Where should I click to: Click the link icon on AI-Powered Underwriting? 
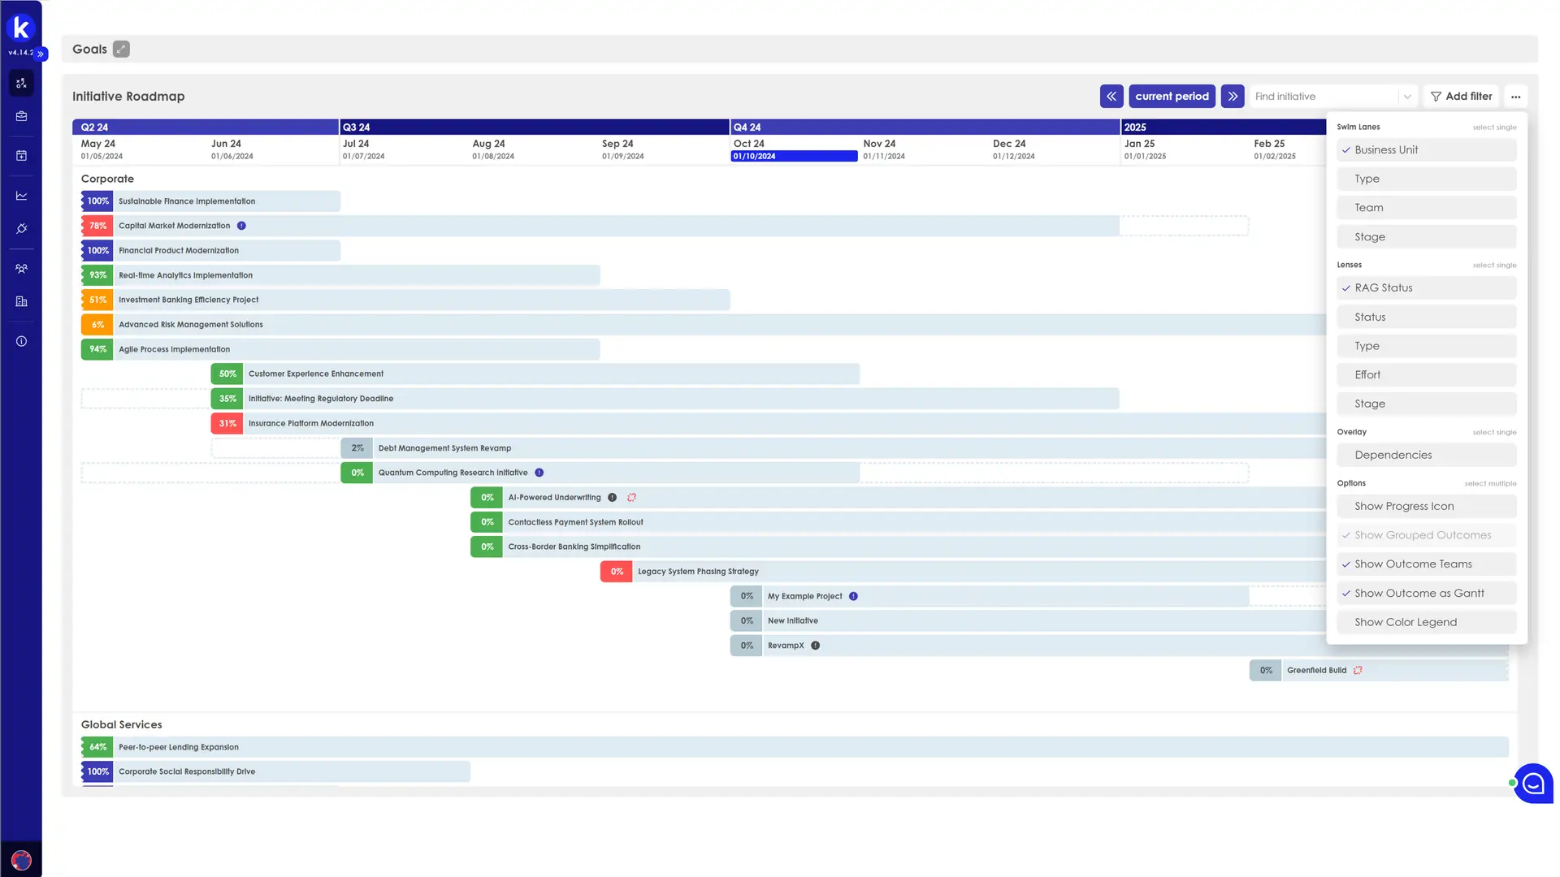[x=632, y=497]
